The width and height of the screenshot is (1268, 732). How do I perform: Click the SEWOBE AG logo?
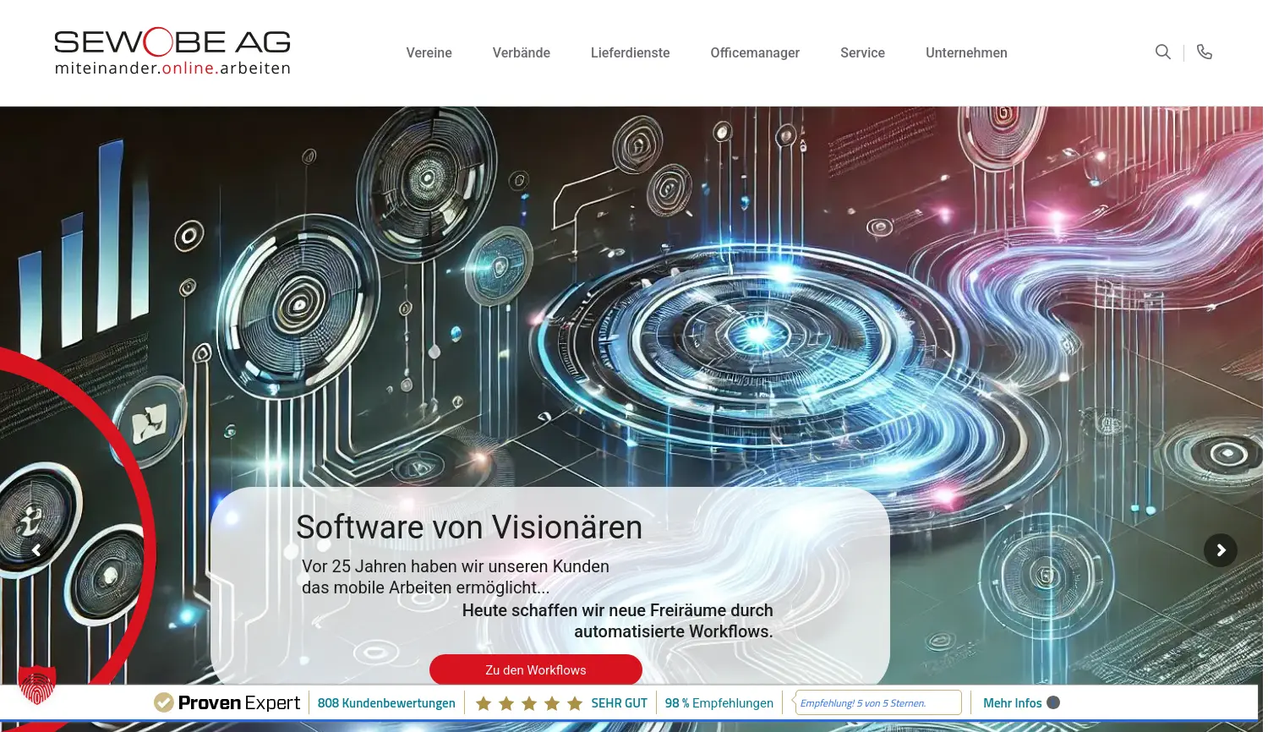(172, 52)
